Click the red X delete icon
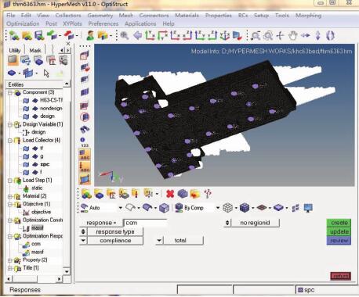This screenshot has height=297, width=359. pos(170,194)
